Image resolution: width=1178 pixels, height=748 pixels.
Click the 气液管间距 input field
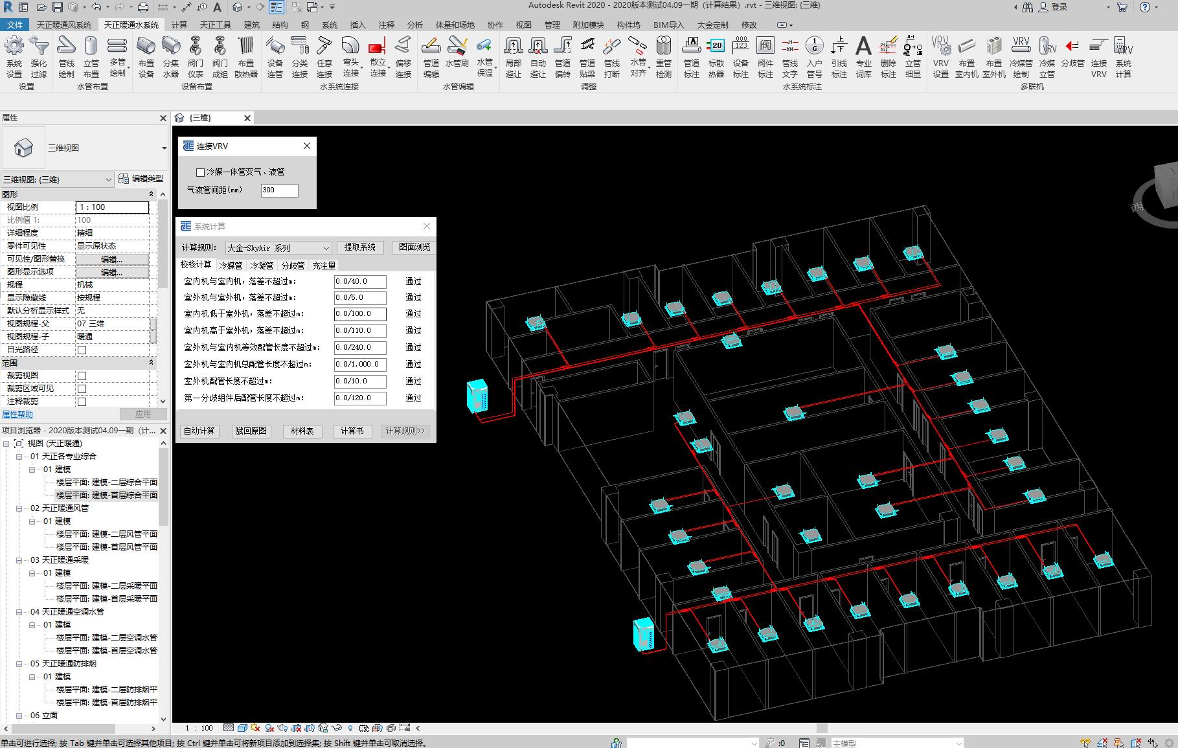[x=279, y=190]
